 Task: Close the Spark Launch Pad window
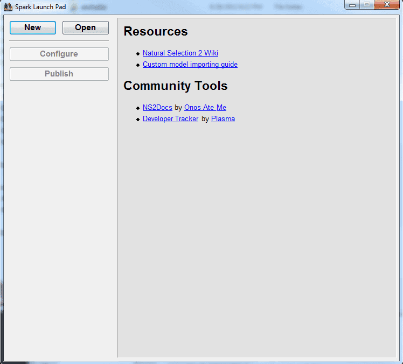(386, 5)
